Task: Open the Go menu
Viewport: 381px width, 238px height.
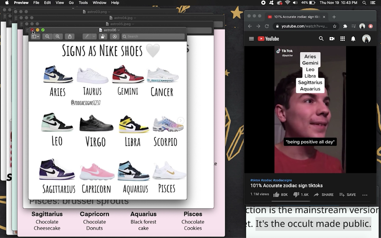Action: (71, 3)
